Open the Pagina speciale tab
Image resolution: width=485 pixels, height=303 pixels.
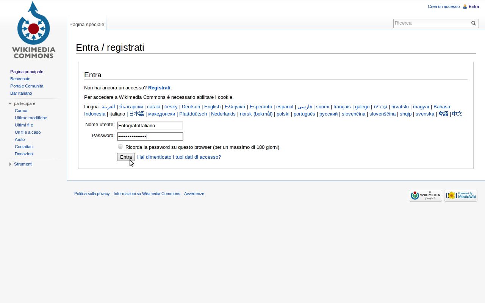[87, 24]
